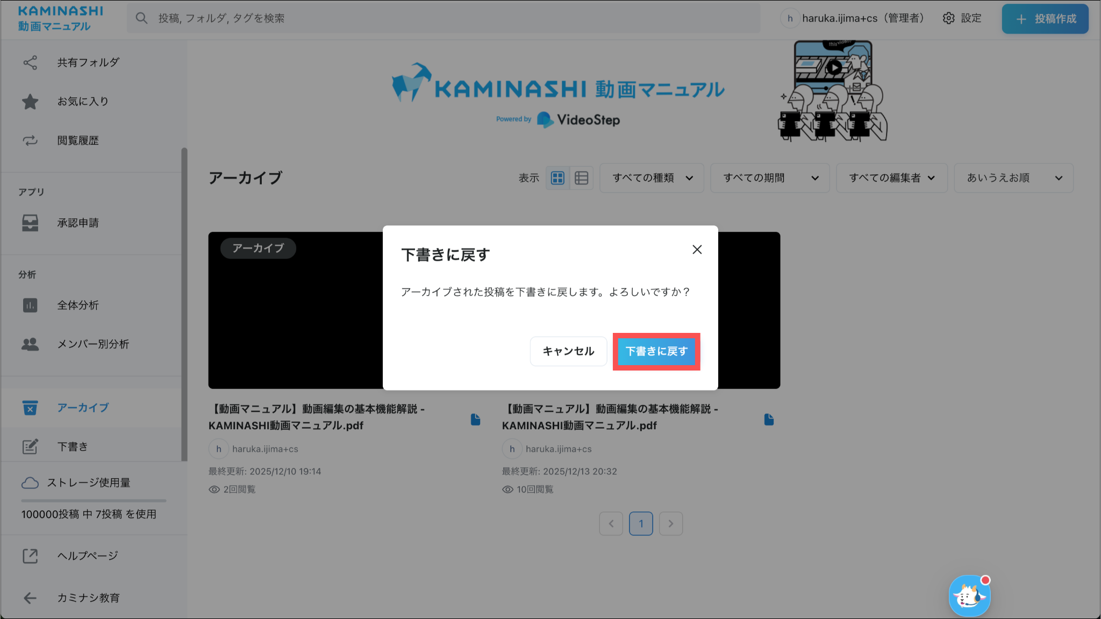1101x619 pixels.
Task: Open the あいうえお順 sort dropdown
Action: (x=1013, y=178)
